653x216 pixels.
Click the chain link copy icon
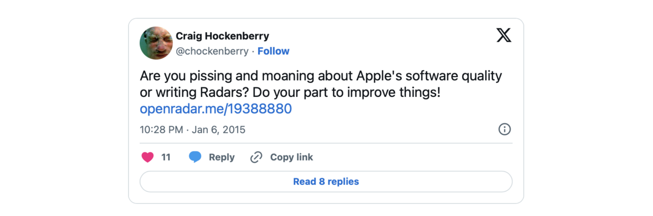[x=256, y=157]
